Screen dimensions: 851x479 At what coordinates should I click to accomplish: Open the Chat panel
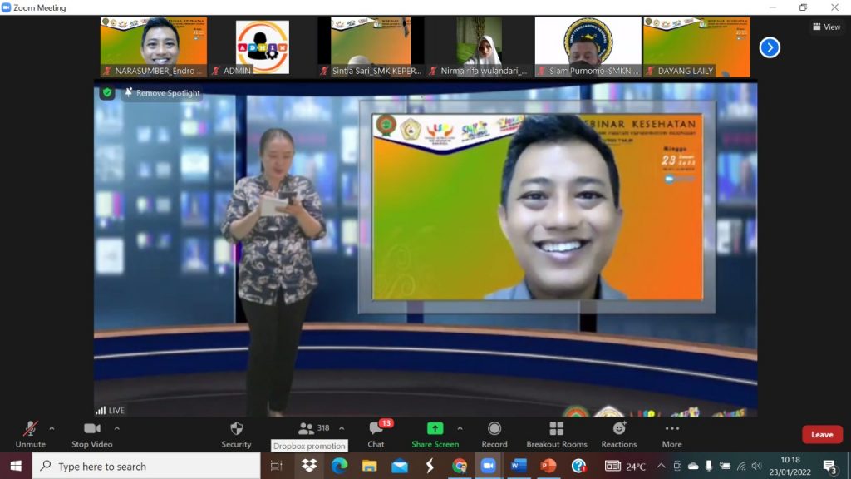click(x=376, y=430)
